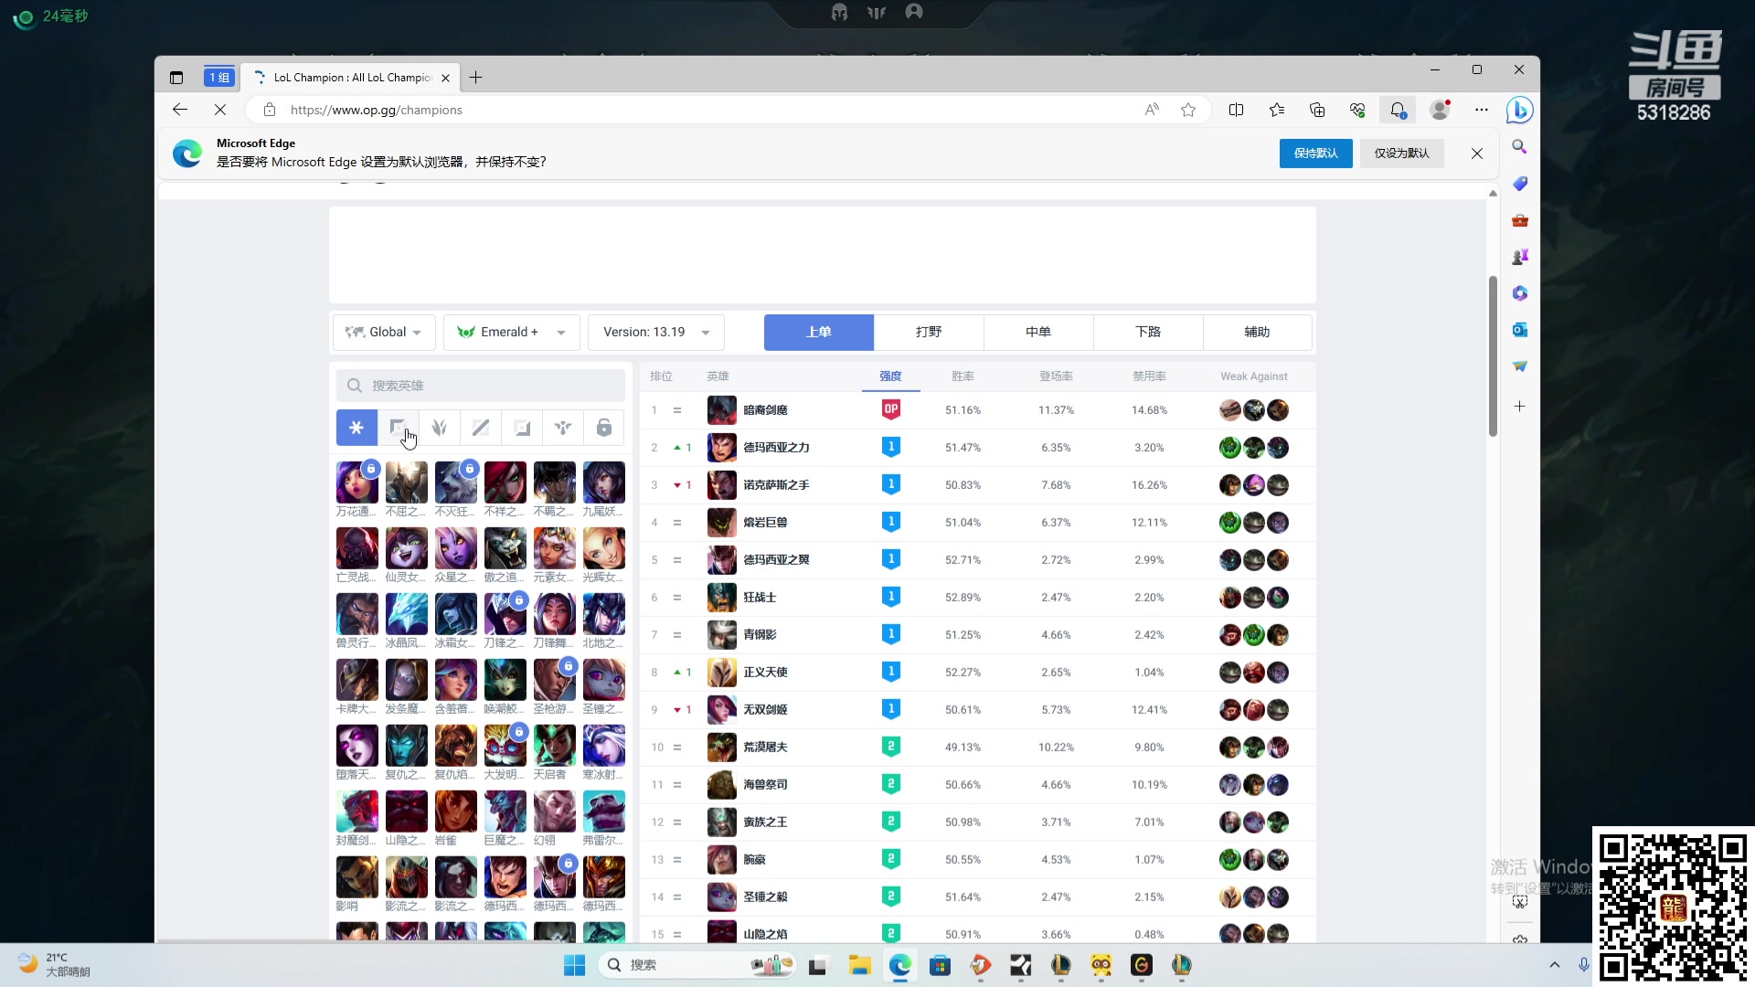The image size is (1755, 987).
Task: Open Microsoft 365 in Edge sidebar
Action: coord(1519,293)
